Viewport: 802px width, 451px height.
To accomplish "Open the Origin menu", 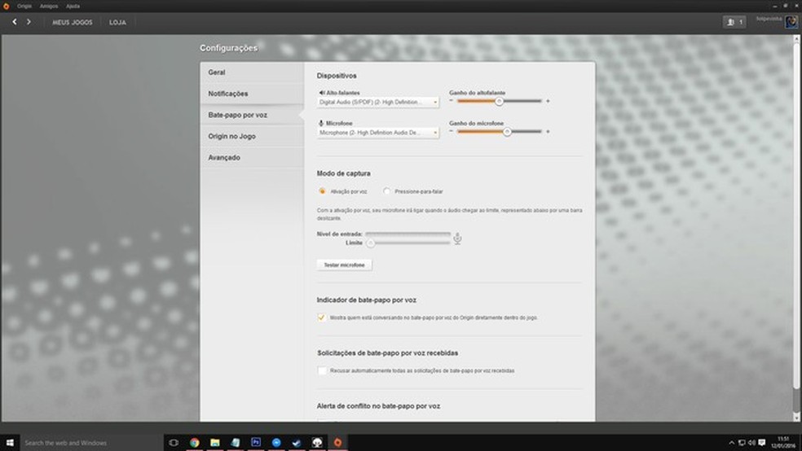I will [24, 7].
